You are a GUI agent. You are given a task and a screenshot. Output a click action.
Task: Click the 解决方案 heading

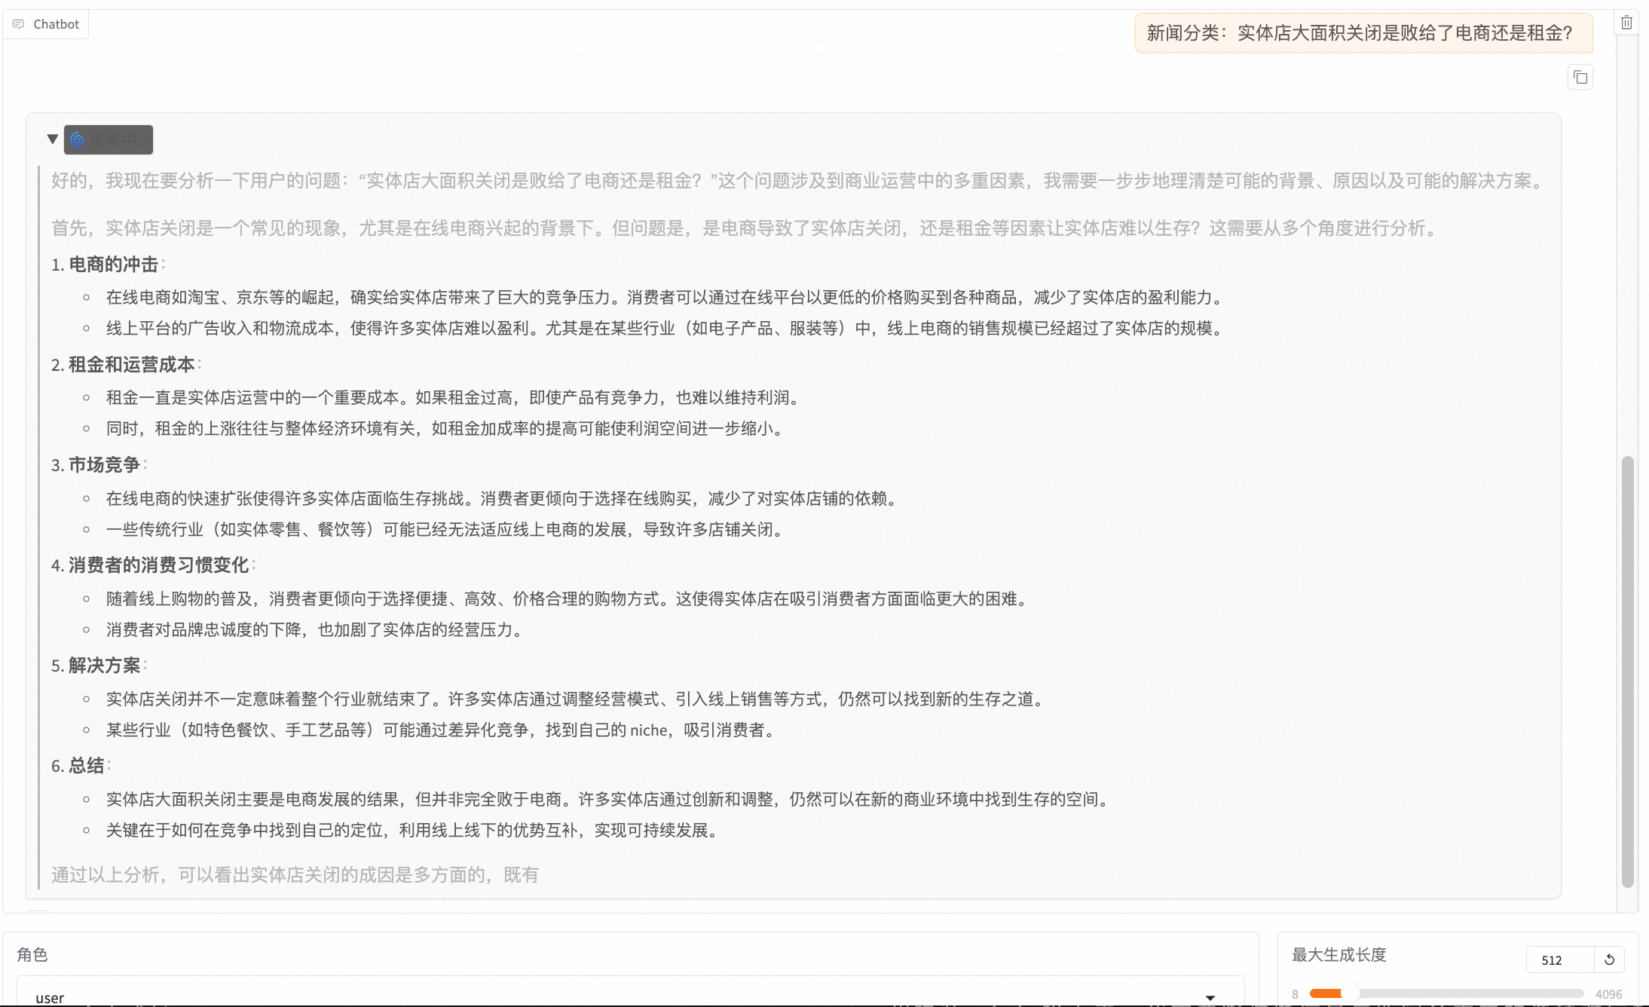104,666
